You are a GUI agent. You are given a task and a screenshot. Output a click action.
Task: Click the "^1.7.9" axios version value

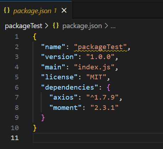(x=103, y=97)
